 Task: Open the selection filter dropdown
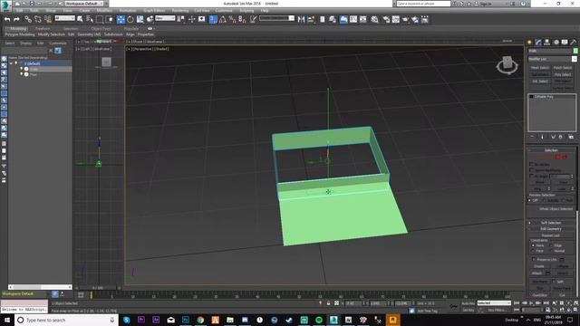pos(64,18)
